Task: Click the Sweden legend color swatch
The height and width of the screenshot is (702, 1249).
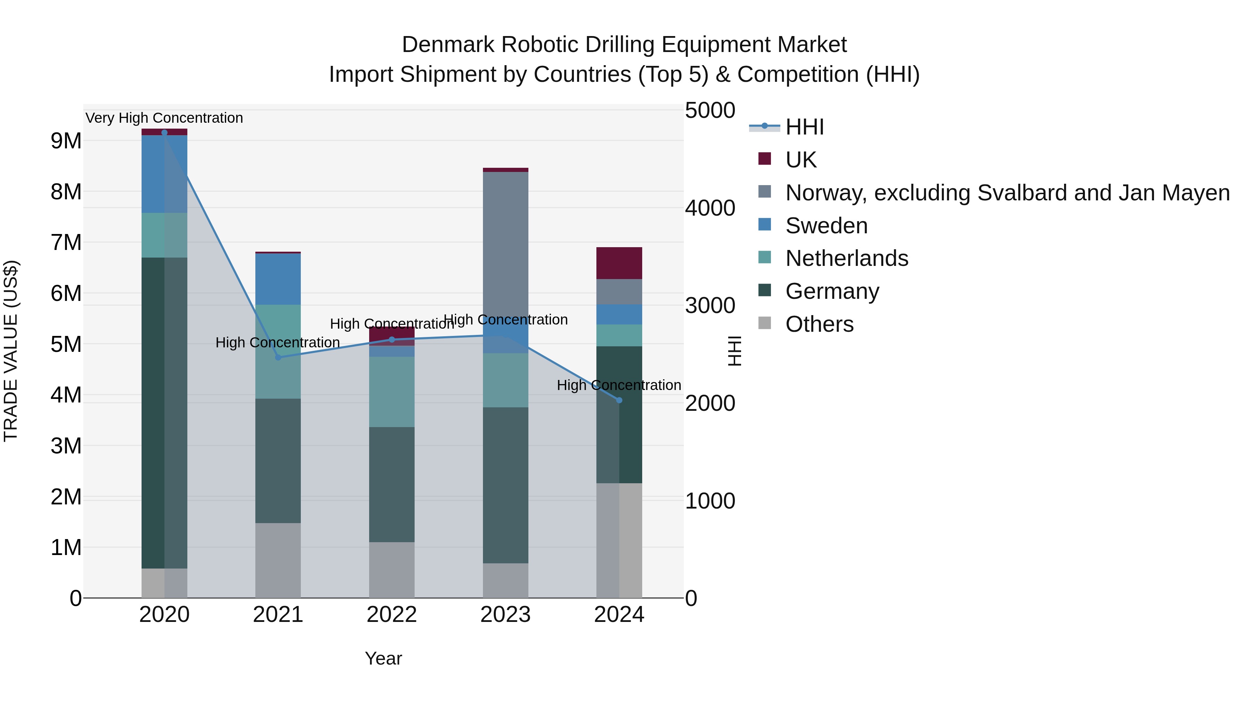Action: pyautogui.click(x=765, y=225)
